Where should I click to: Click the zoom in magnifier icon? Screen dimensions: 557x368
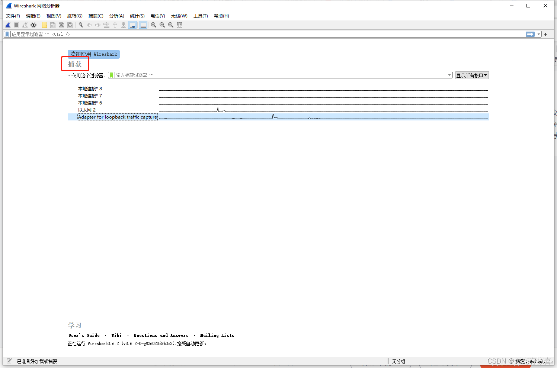coord(154,25)
